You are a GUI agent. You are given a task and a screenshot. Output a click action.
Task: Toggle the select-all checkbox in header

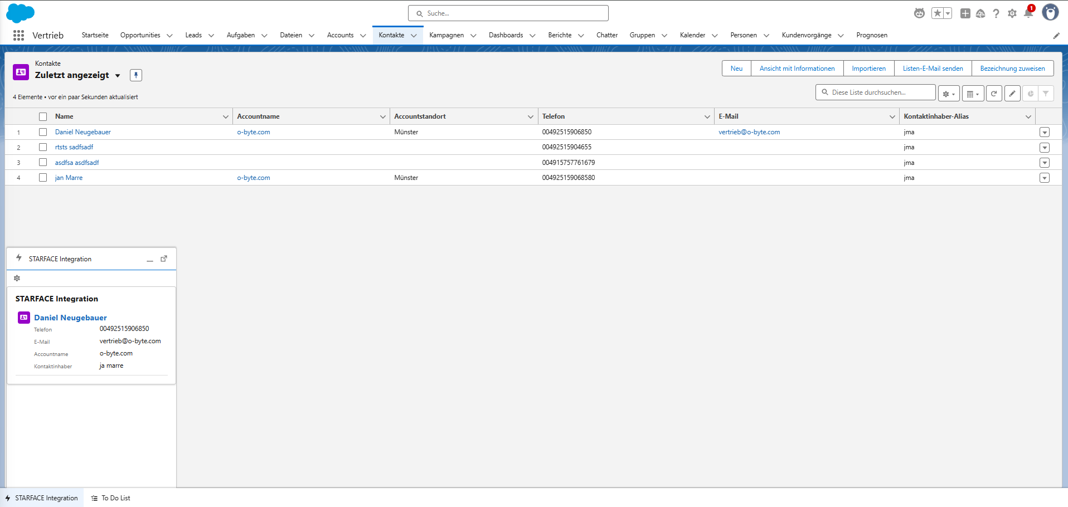43,116
